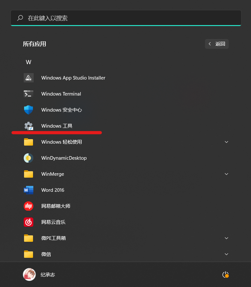Screen dimensions: 251x287
Task: Expand 微信 folder chevron
Action: [x=227, y=254]
